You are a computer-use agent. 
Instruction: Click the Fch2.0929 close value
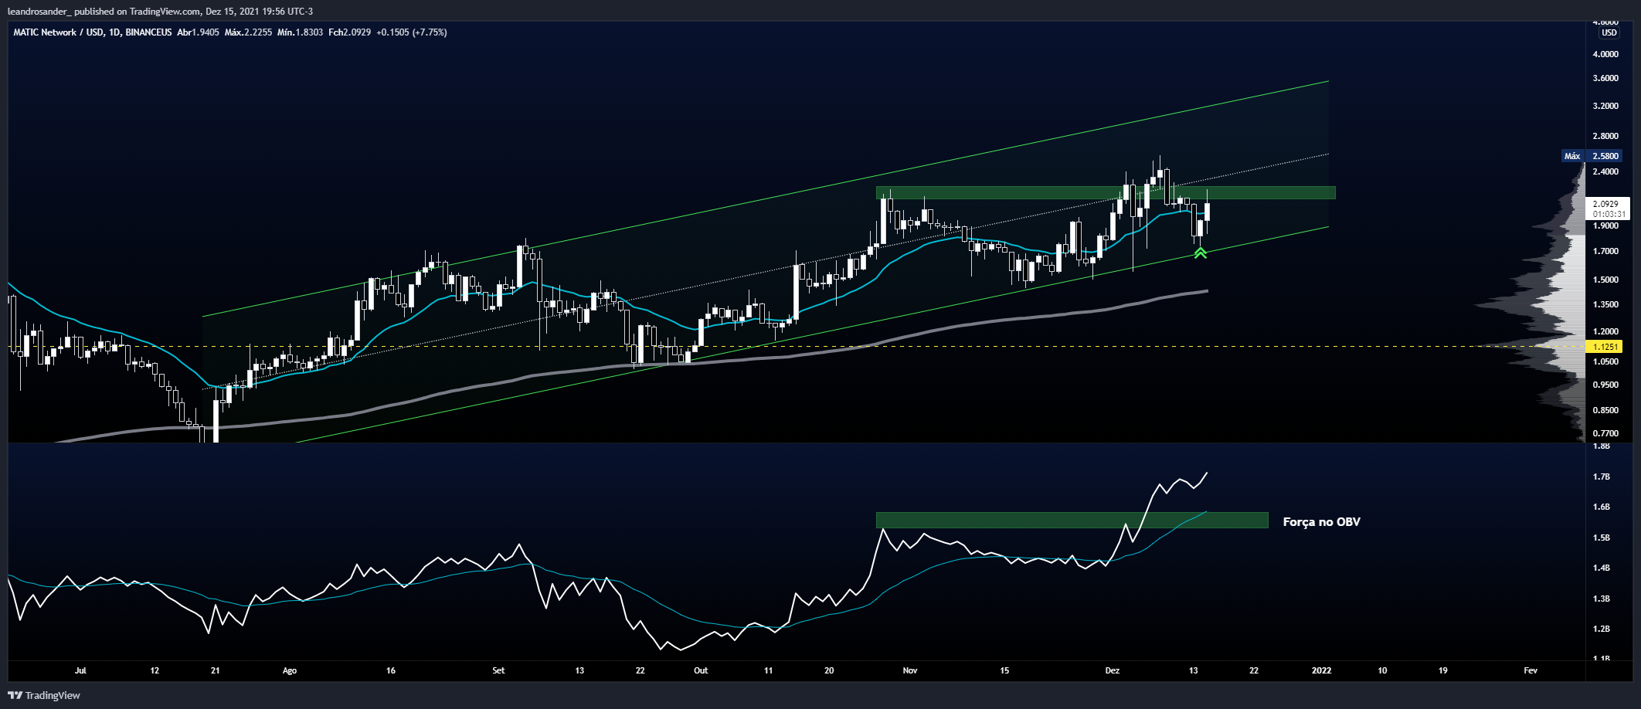coord(349,32)
